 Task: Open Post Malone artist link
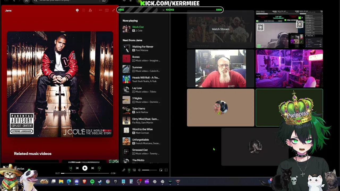coord(142,50)
